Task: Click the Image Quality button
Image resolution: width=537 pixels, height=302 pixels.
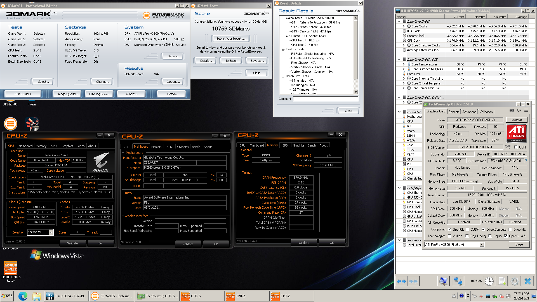Action: coord(68,94)
